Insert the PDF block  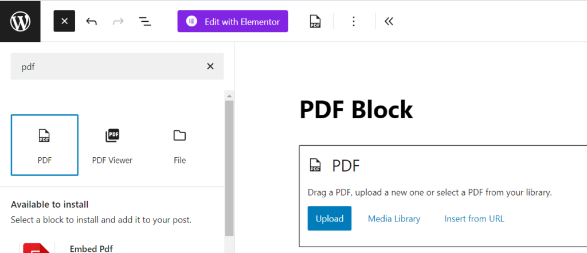(x=45, y=145)
